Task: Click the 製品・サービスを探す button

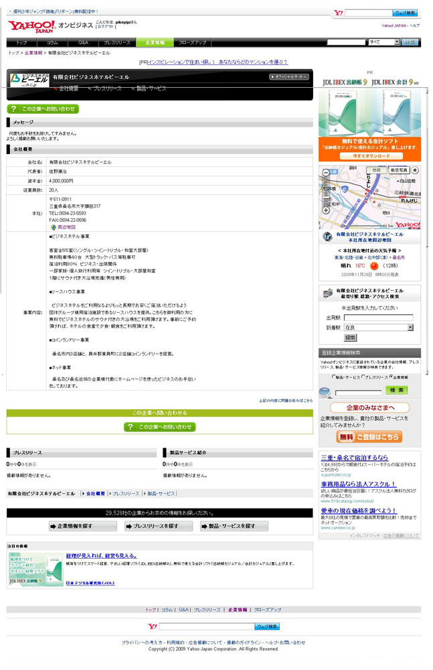Action: point(234,526)
